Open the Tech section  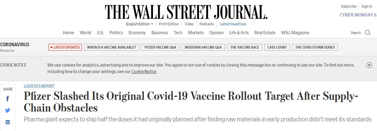(x=178, y=33)
